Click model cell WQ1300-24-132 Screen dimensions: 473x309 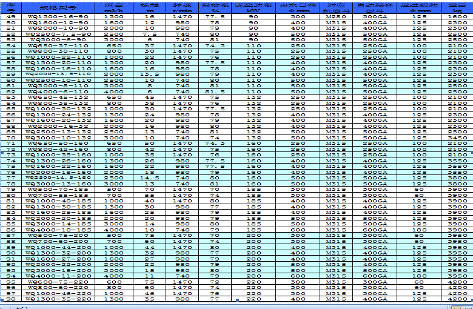pyautogui.click(x=58, y=115)
